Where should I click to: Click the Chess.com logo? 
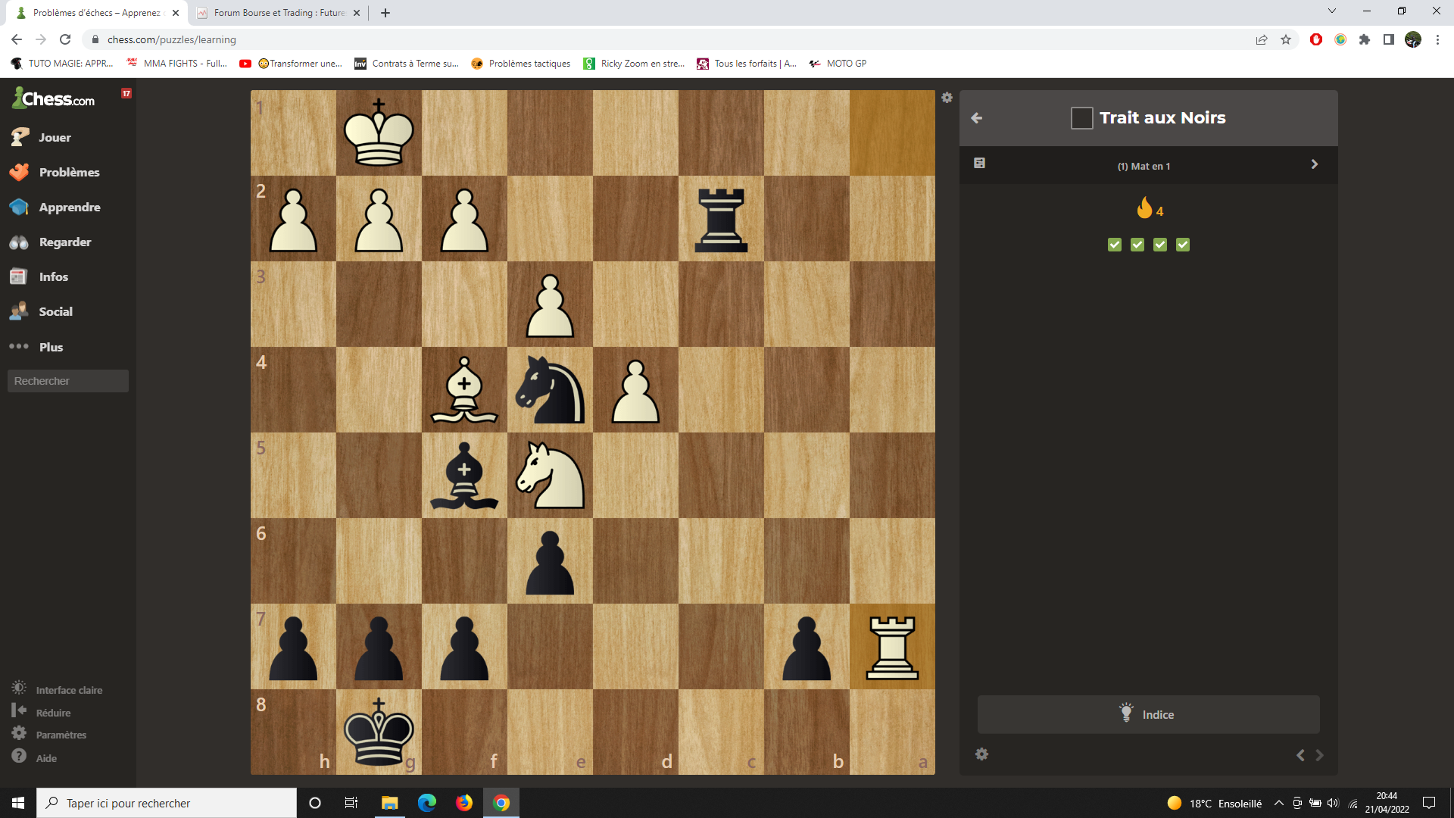[55, 98]
